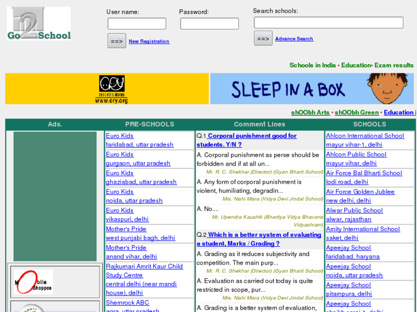Viewport: 417px width, 312px height.
Task: Open the shOObh Arts link
Action: 310,112
